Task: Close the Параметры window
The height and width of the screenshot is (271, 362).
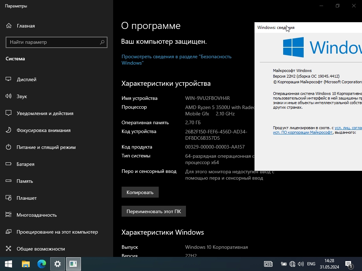Action: pyautogui.click(x=354, y=6)
